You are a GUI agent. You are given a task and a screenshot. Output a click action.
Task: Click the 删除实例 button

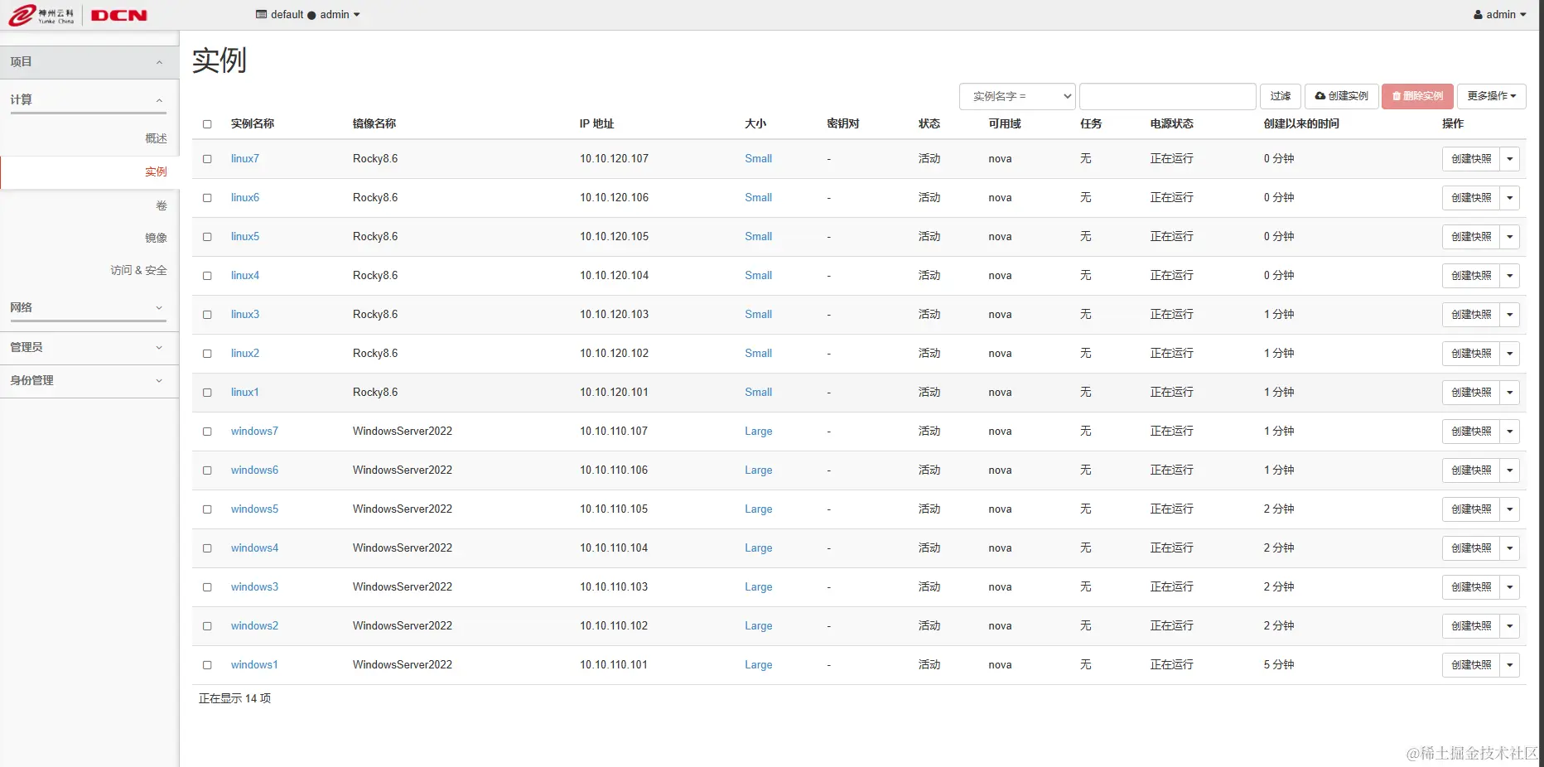pos(1417,96)
